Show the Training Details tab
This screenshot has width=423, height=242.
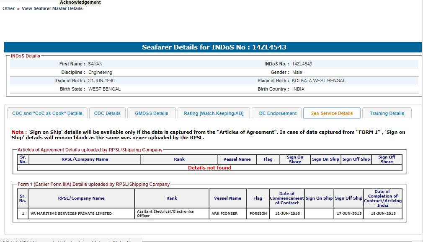387,113
